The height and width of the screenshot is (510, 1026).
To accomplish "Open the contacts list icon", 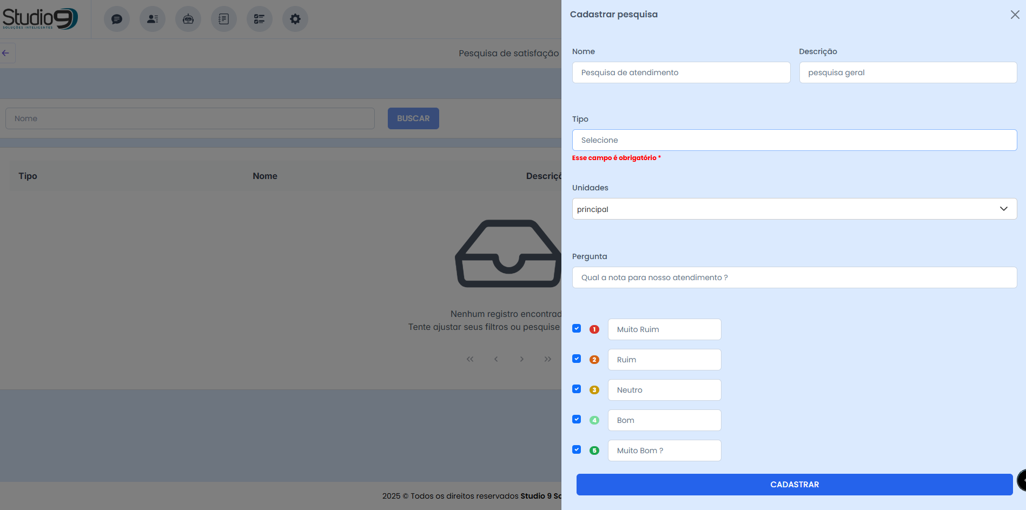I will coord(153,19).
